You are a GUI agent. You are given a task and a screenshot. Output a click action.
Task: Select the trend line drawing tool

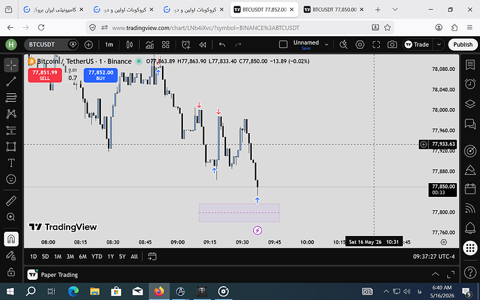pos(11,81)
